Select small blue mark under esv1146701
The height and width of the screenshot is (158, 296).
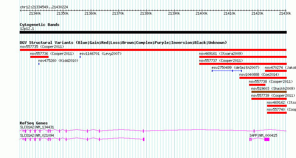[80, 57]
